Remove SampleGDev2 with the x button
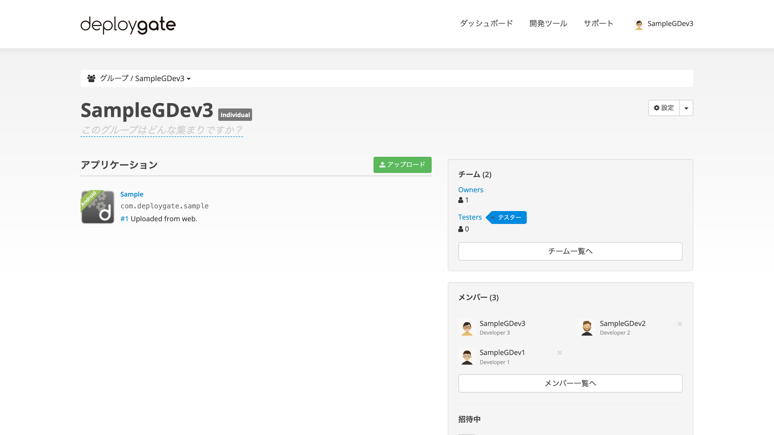The width and height of the screenshot is (774, 435). coord(680,324)
